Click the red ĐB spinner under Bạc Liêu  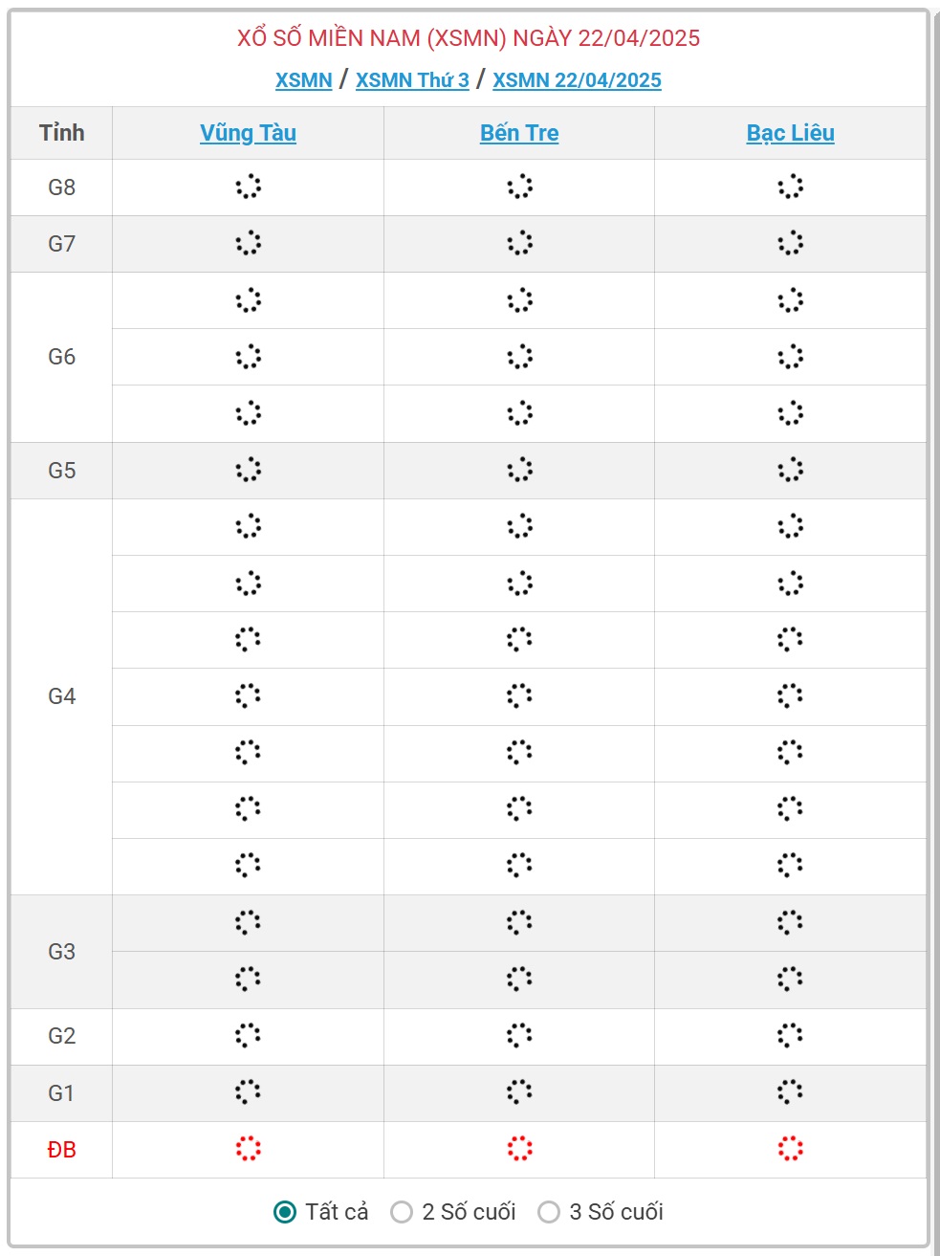[x=790, y=1149]
